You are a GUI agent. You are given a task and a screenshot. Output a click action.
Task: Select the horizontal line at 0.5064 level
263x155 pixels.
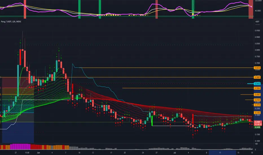pos(188,88)
